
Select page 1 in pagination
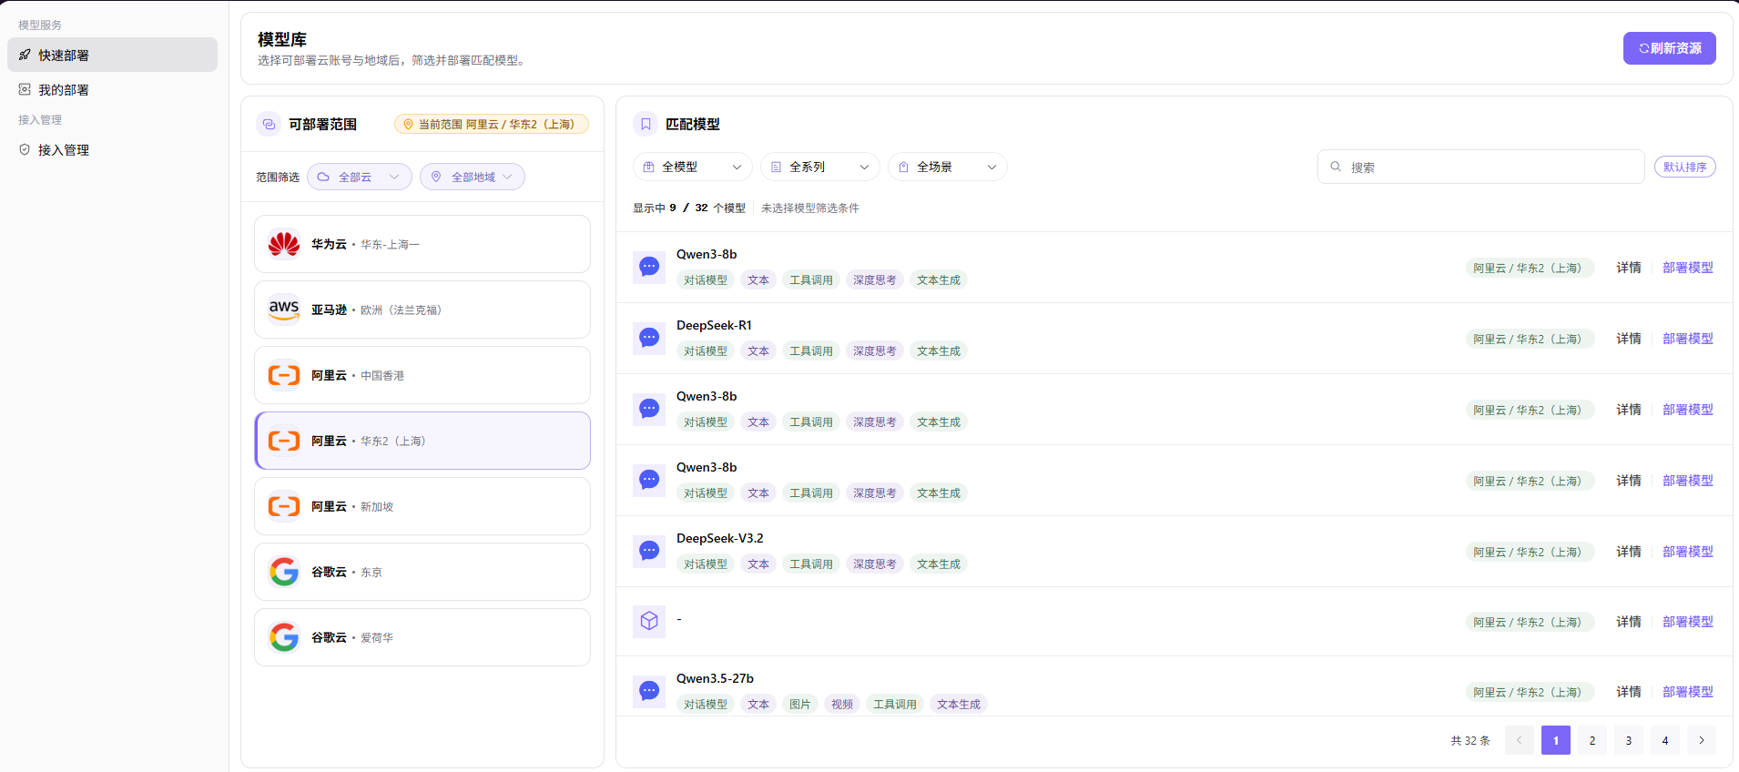[1556, 740]
